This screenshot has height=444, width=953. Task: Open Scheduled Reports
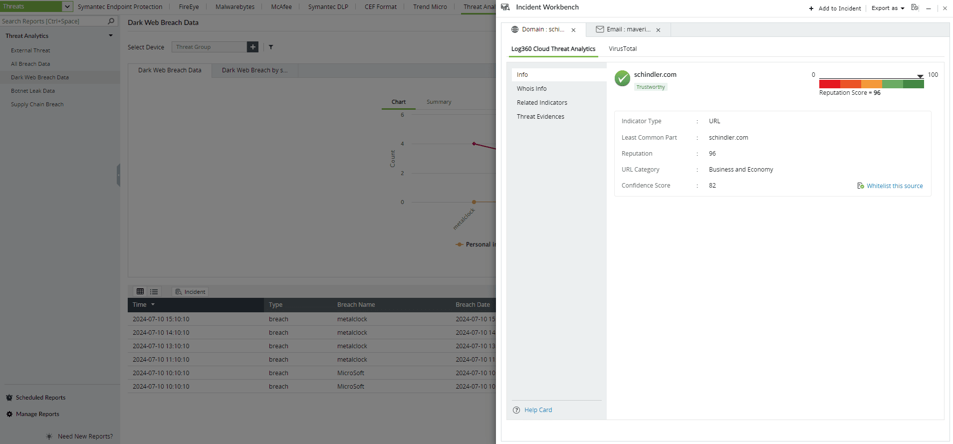point(40,398)
